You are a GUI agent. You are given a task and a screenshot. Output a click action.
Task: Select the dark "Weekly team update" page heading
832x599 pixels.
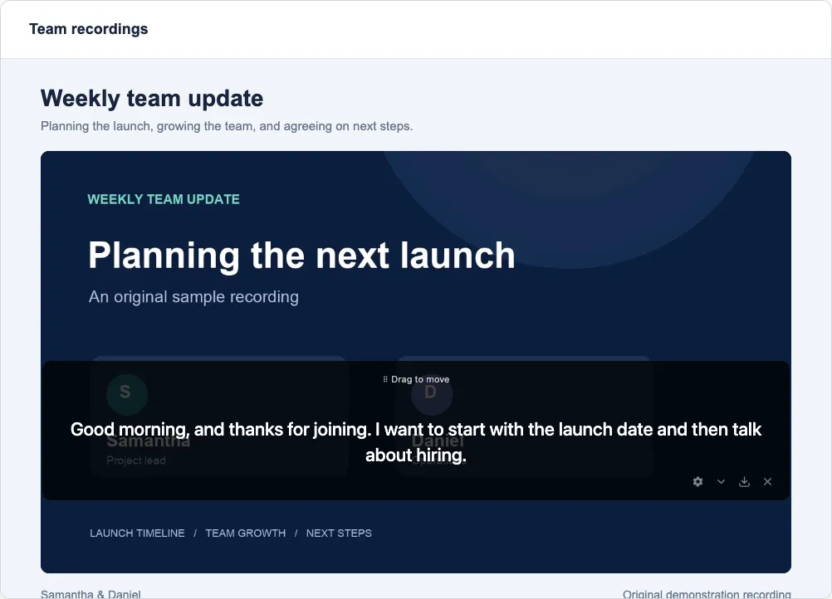152,99
